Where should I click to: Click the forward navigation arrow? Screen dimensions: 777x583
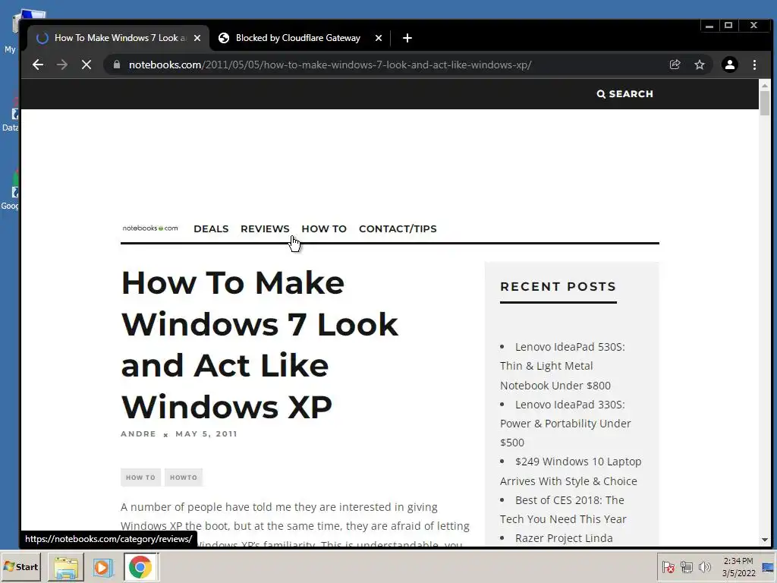(x=62, y=65)
